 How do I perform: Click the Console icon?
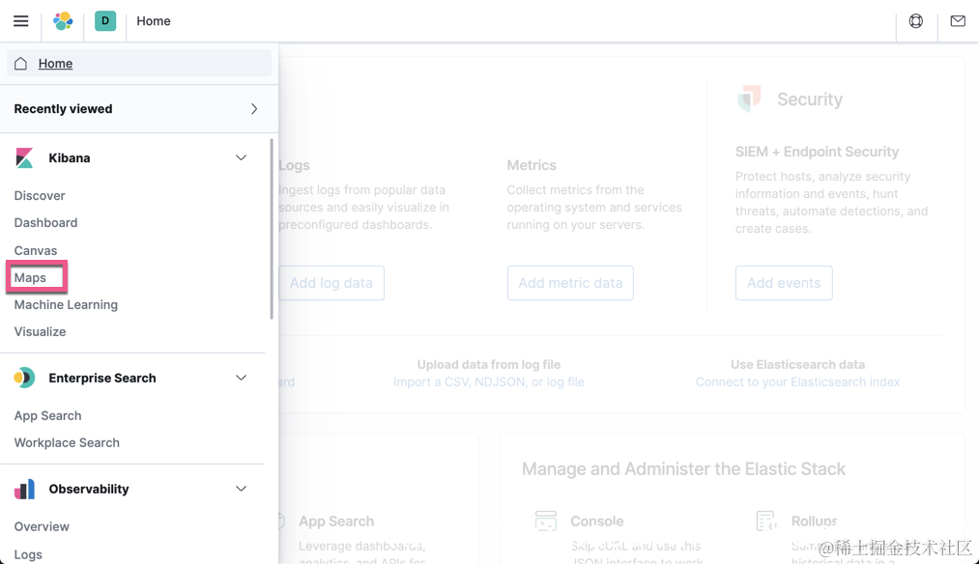click(x=545, y=521)
